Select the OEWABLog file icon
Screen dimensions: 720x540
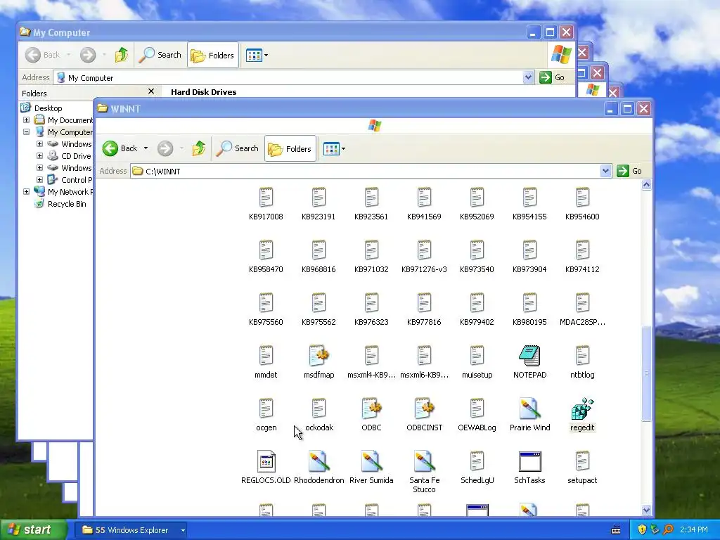[477, 409]
